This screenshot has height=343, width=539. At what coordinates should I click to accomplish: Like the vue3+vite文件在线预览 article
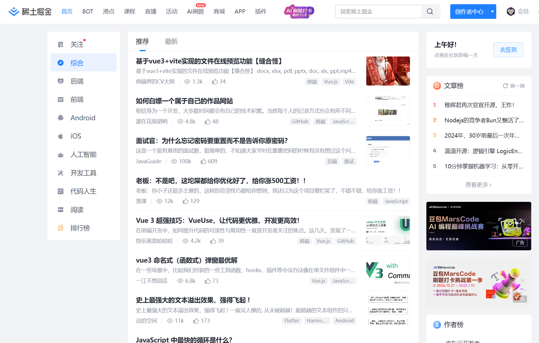click(215, 82)
